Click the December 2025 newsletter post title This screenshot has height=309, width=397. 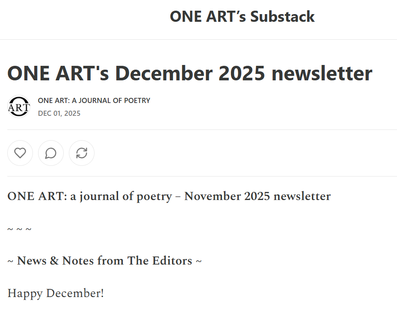pyautogui.click(x=190, y=73)
